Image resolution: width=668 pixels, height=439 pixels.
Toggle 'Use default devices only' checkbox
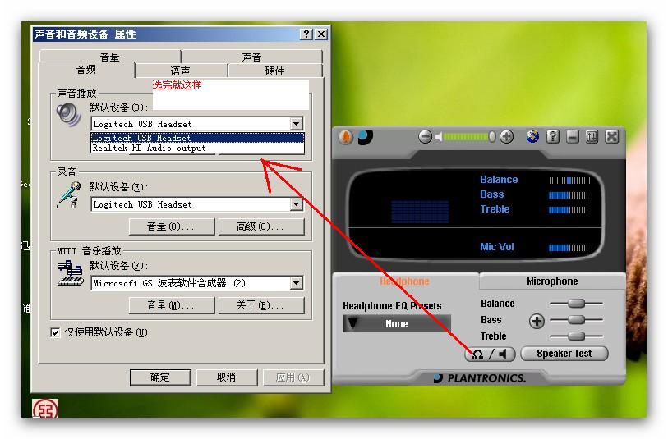coord(55,332)
